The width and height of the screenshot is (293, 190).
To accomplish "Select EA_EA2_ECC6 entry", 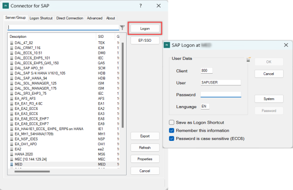I will click(x=65, y=109).
